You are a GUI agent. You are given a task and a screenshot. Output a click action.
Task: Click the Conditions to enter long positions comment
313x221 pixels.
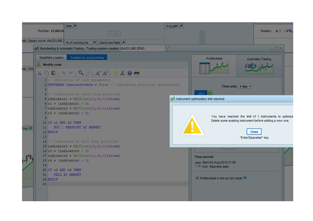(x=84, y=94)
